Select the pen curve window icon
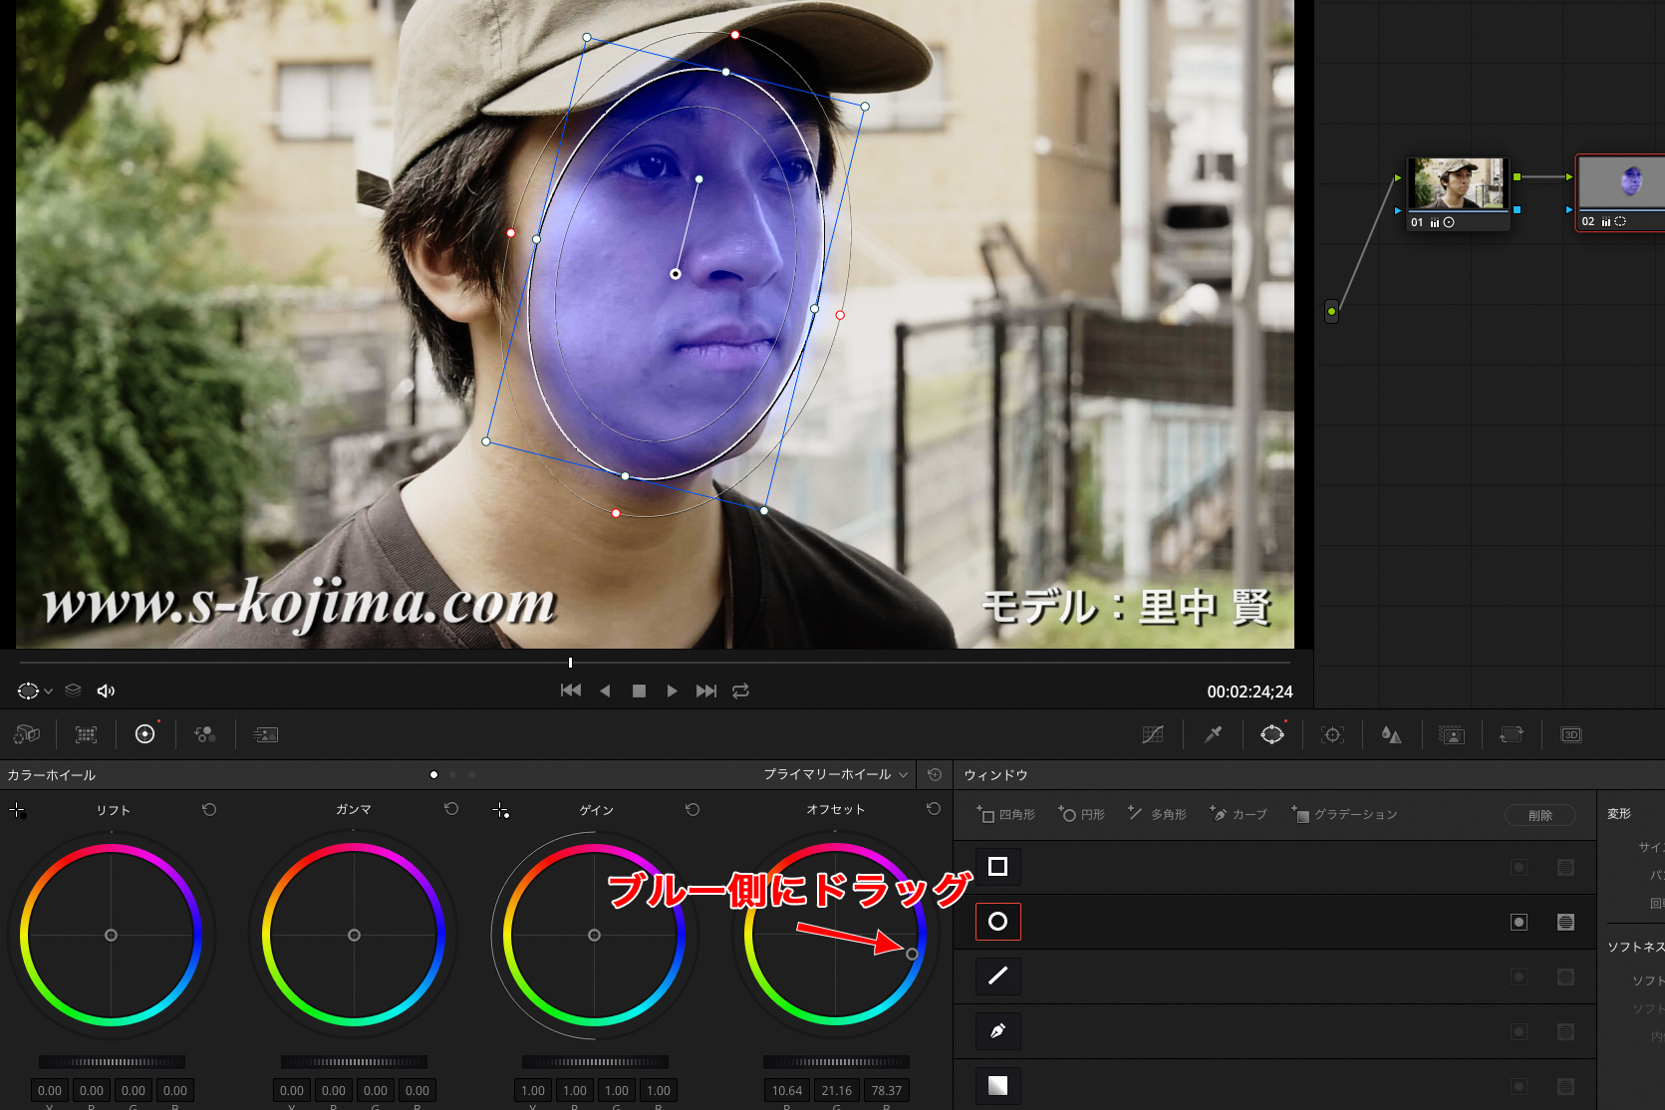This screenshot has width=1665, height=1110. pos(997,1031)
